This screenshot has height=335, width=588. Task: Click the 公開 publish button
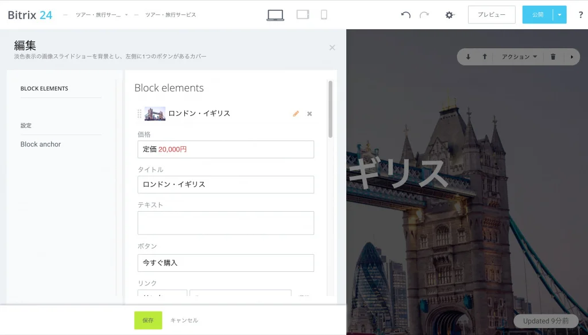pyautogui.click(x=537, y=14)
